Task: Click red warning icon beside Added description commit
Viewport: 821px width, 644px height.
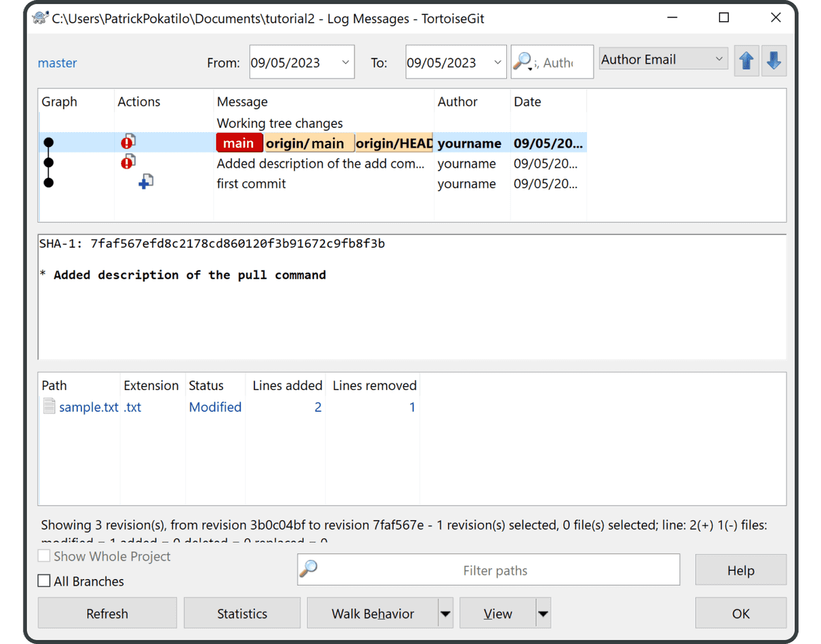Action: coord(128,162)
